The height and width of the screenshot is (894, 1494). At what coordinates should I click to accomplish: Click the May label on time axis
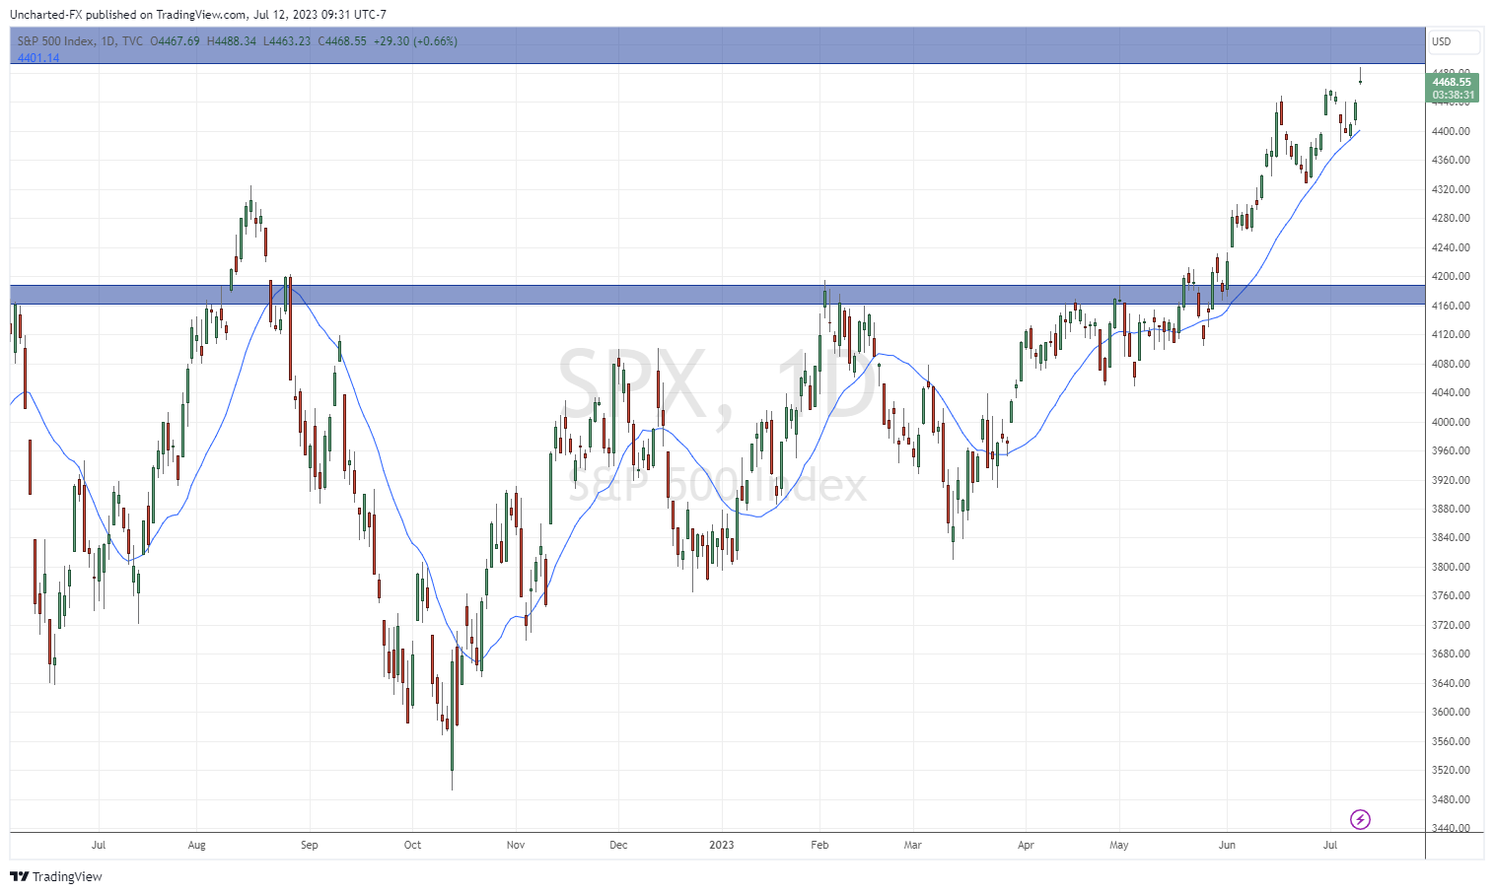point(1119,845)
